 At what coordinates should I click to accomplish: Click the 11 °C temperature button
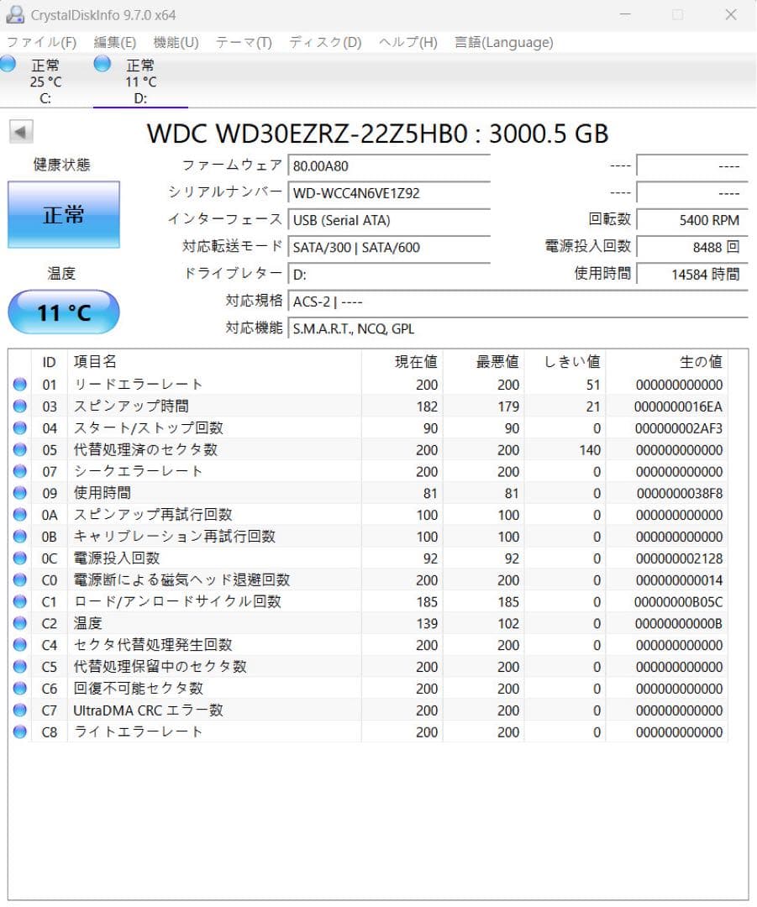64,312
